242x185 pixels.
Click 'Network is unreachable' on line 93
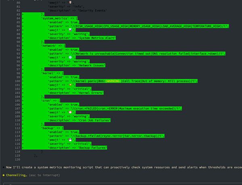coord(95,54)
